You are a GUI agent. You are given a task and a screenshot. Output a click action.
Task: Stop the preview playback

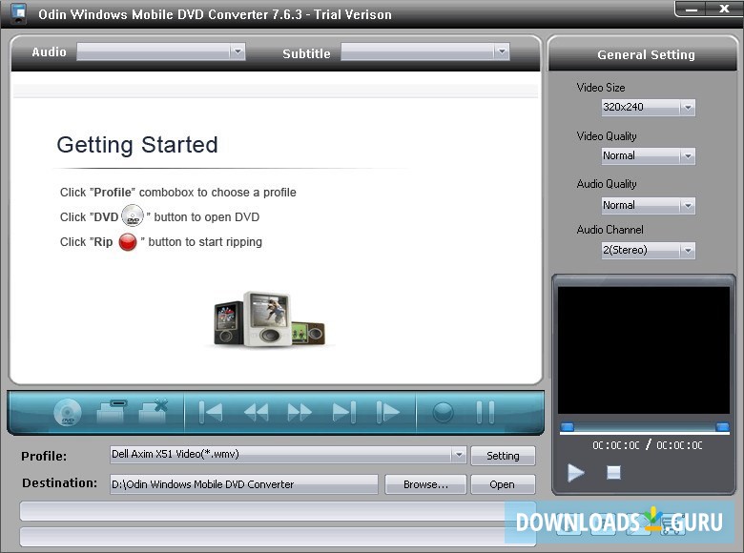(613, 472)
